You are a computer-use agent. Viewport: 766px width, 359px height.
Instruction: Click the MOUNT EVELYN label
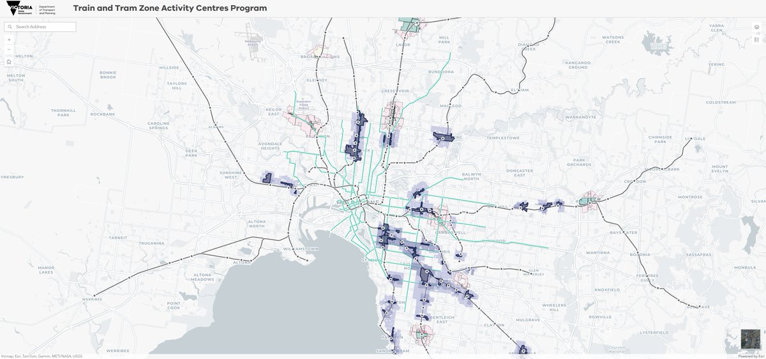point(719,169)
